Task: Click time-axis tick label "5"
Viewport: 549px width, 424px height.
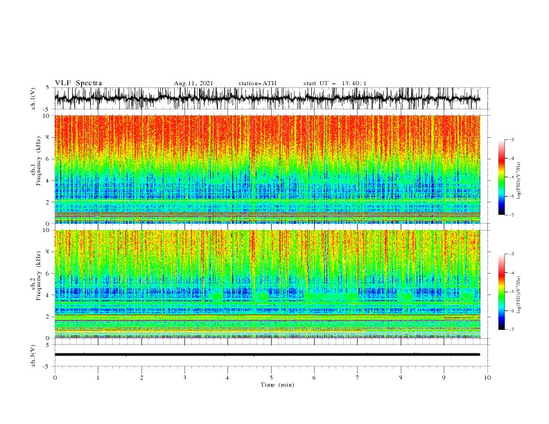Action: click(x=271, y=378)
